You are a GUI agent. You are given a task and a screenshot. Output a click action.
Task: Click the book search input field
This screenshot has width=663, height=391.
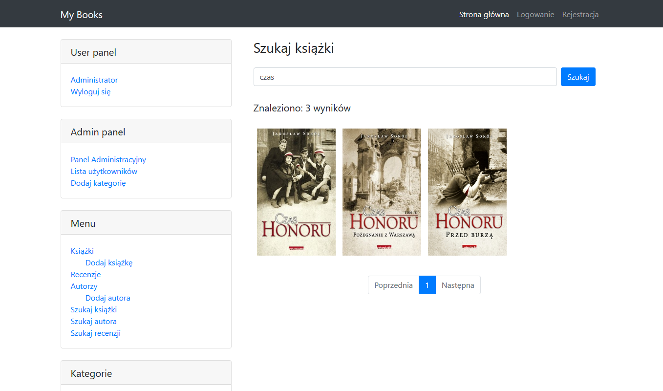[x=405, y=77]
